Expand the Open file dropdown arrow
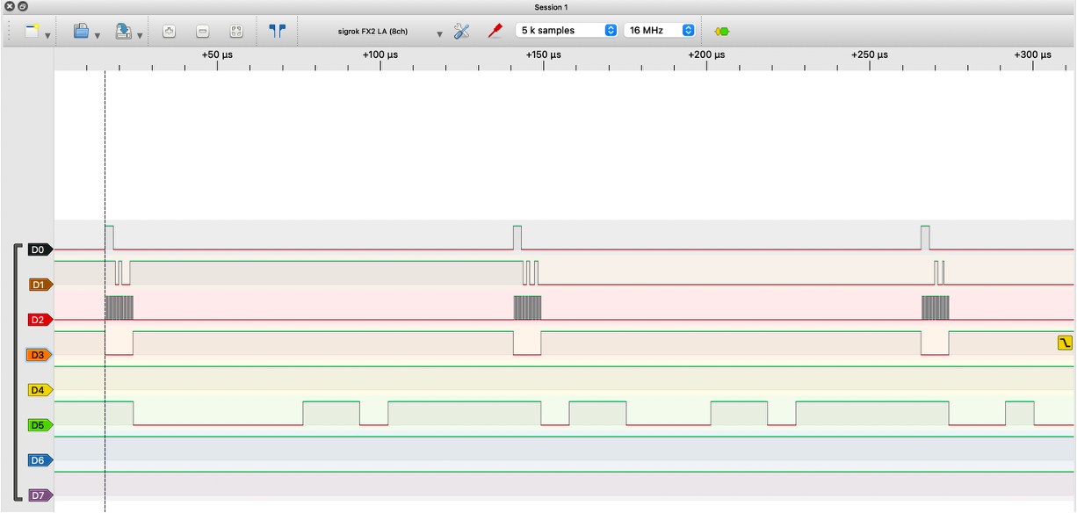The image size is (1077, 513). click(x=97, y=35)
